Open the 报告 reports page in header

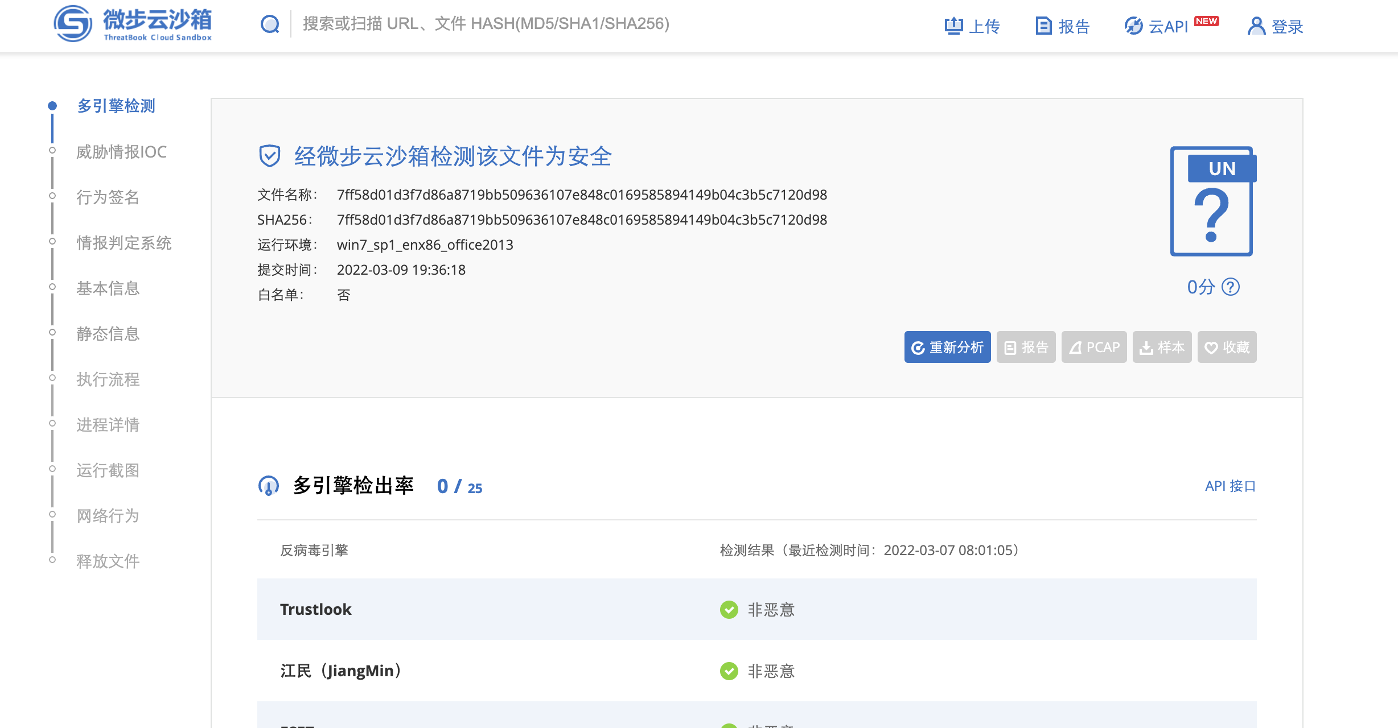(x=1062, y=26)
